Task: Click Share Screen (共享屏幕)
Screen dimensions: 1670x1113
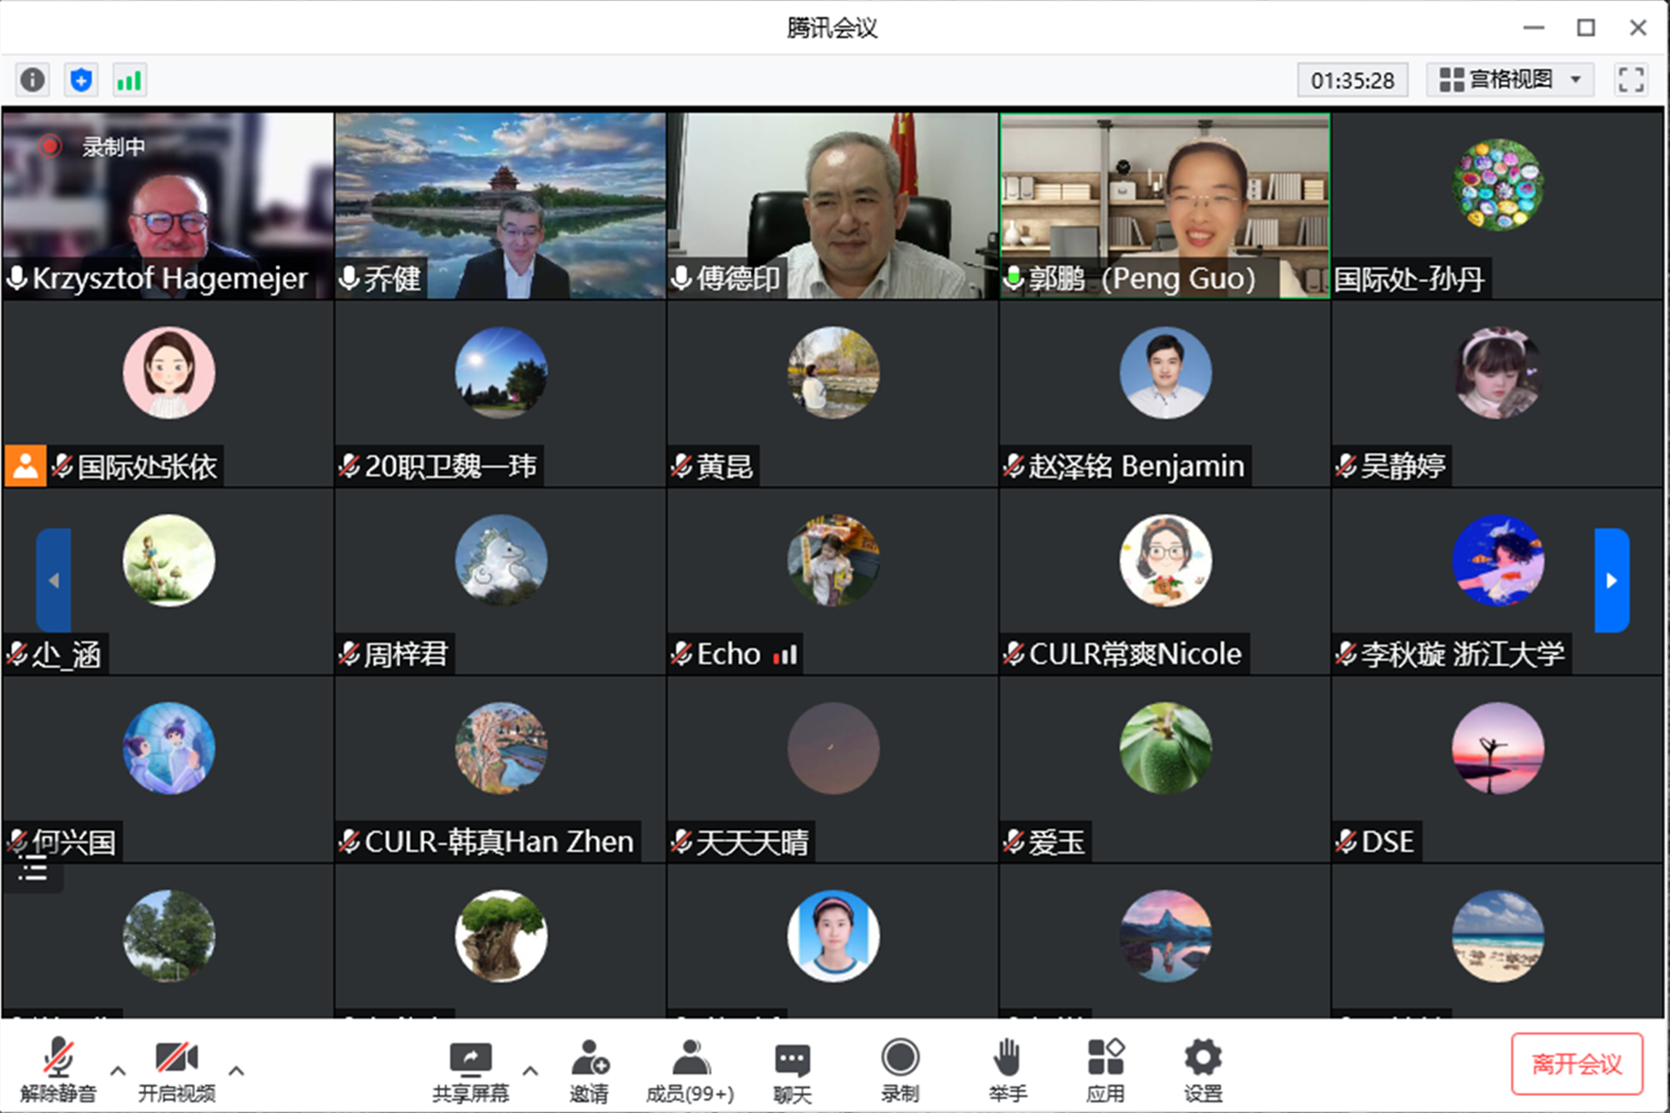Action: tap(470, 1070)
